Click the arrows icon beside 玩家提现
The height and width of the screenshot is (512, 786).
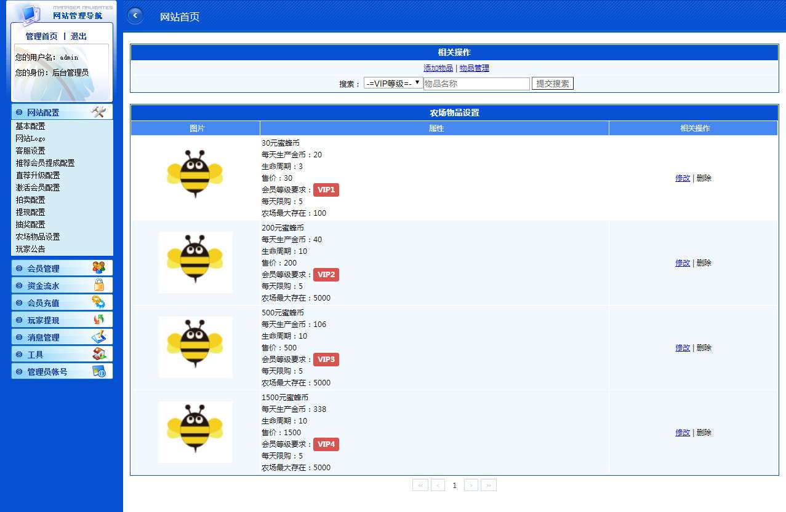pyautogui.click(x=98, y=320)
